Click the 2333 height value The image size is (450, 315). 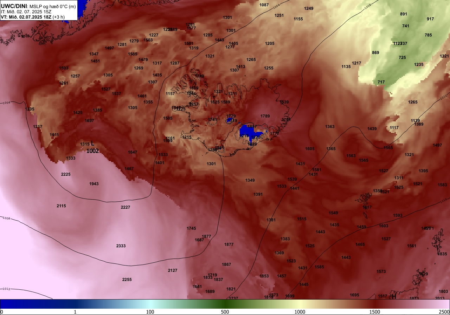click(x=121, y=246)
